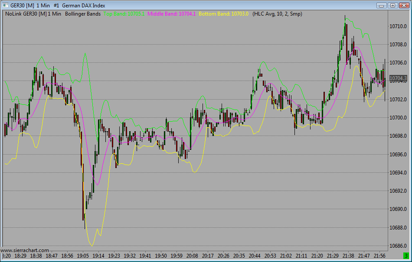Click the 19:32 time axis label
This screenshot has width=412, height=262.
pos(130,256)
